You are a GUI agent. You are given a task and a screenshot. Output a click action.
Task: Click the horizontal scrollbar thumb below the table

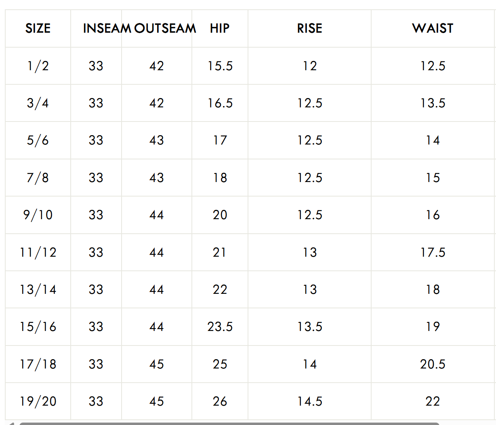coord(229,423)
